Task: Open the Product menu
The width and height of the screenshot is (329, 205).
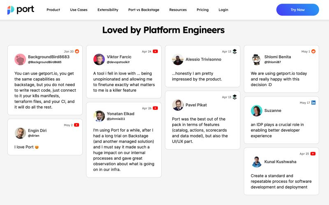Action: [53, 10]
